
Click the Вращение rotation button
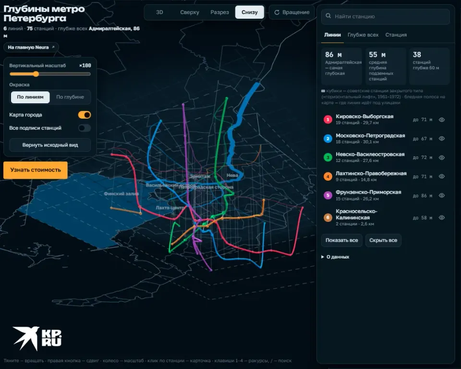click(291, 12)
